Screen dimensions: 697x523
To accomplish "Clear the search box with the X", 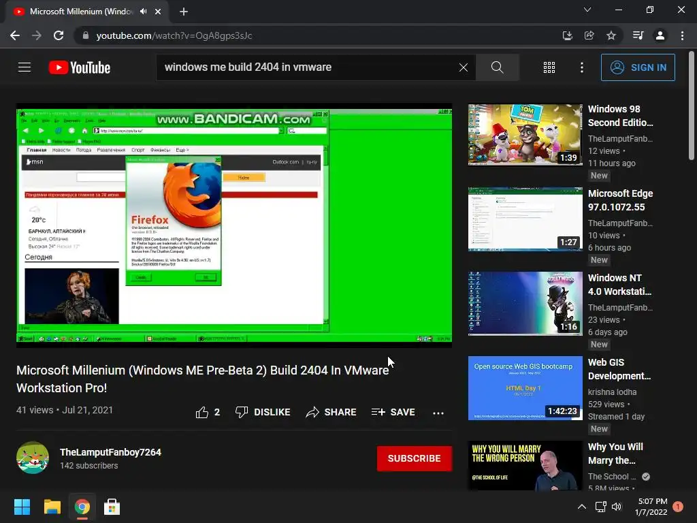I will point(463,67).
